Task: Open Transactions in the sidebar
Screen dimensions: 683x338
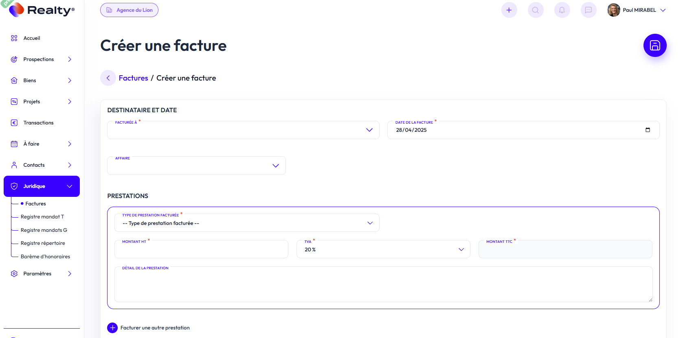Action: 38,123
